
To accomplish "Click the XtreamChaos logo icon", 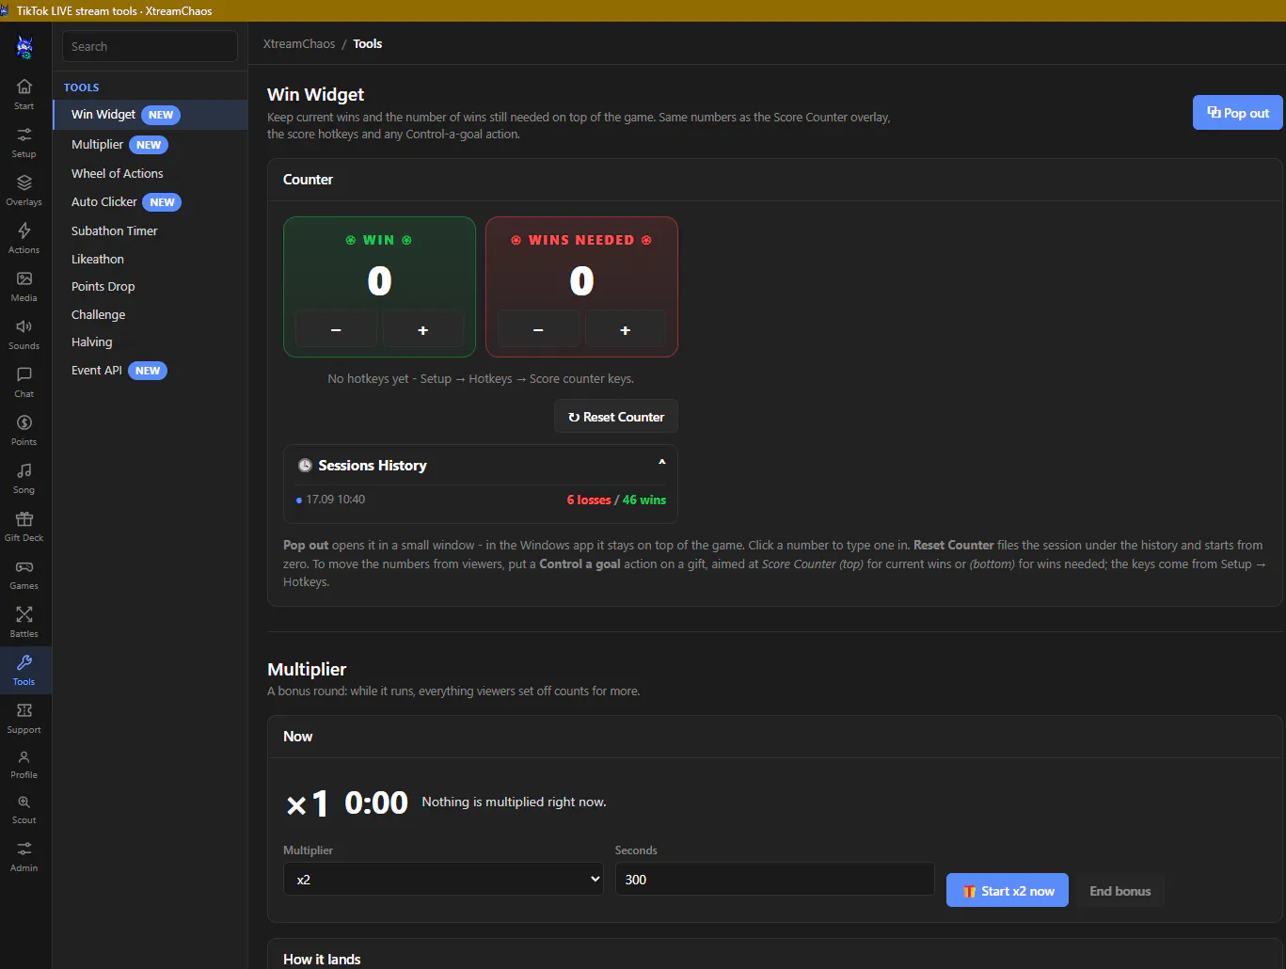I will point(24,46).
